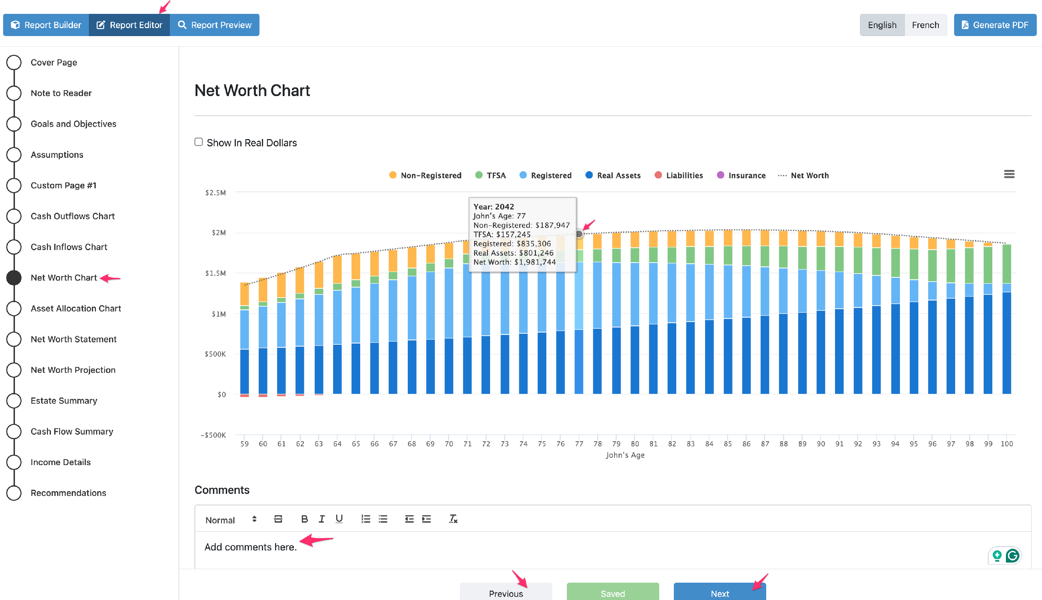Enable Show In Real Dollars checkbox
The image size is (1042, 600).
click(x=198, y=142)
